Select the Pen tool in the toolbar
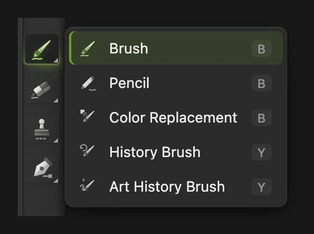 pos(42,168)
